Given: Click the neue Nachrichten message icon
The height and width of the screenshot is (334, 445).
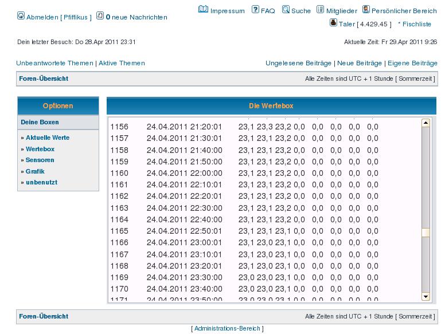Looking at the screenshot, I should (100, 16).
